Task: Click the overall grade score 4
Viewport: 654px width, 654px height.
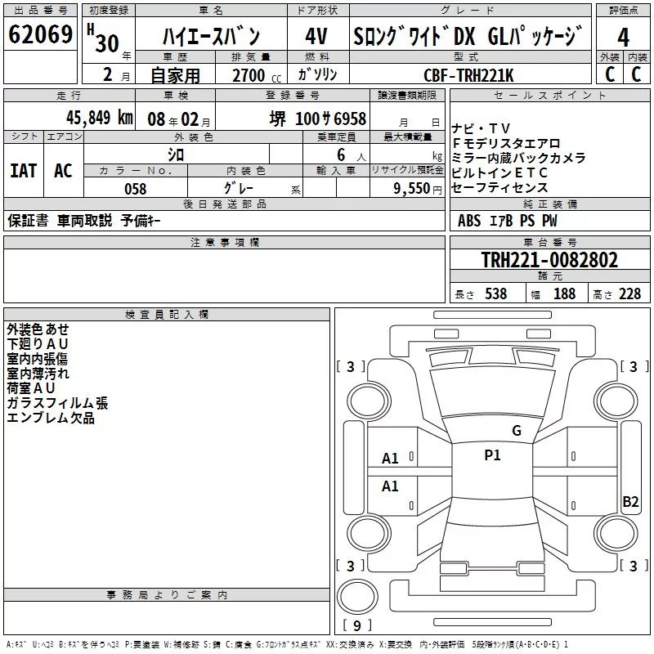Action: pos(624,36)
